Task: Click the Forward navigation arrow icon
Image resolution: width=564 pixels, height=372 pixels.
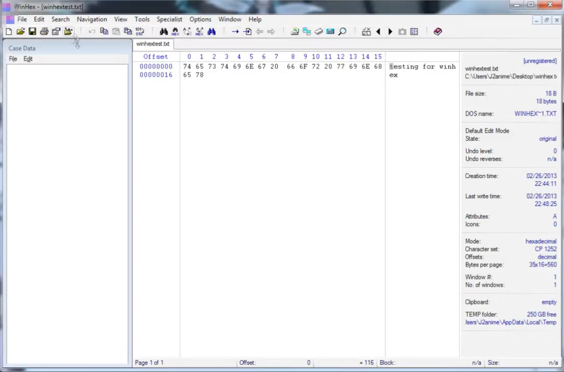Action: [271, 32]
